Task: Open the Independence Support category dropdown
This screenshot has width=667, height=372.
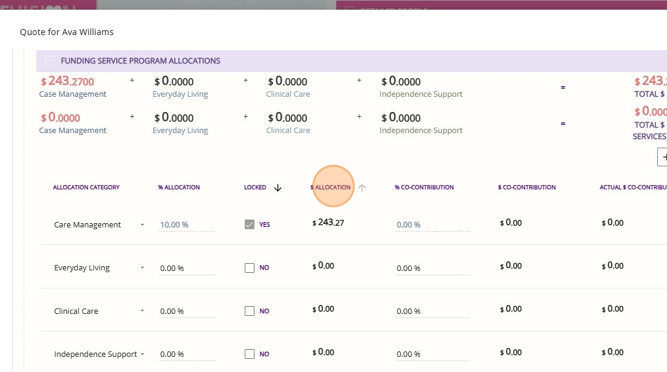Action: click(x=142, y=354)
